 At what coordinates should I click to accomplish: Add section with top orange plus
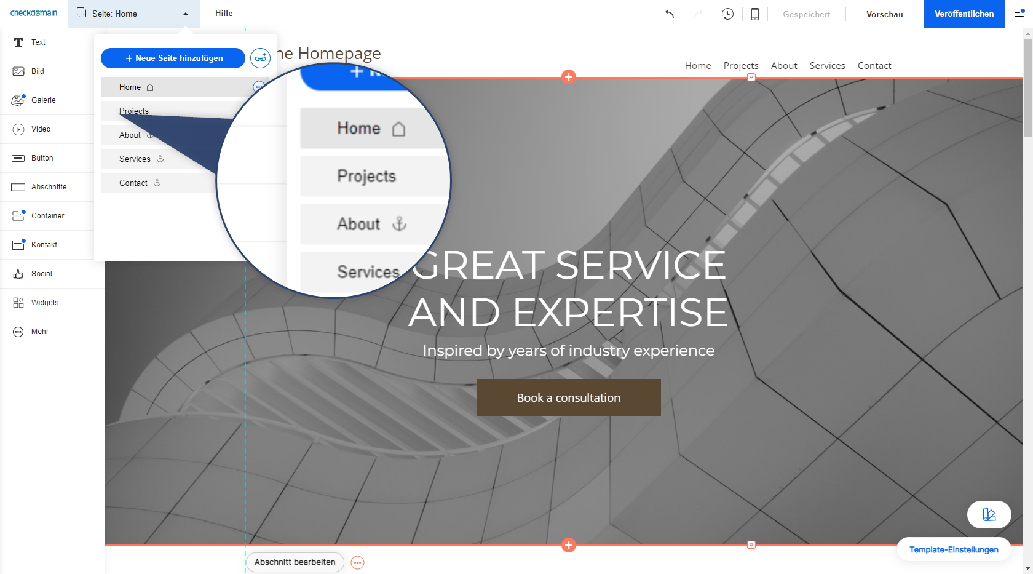(569, 77)
